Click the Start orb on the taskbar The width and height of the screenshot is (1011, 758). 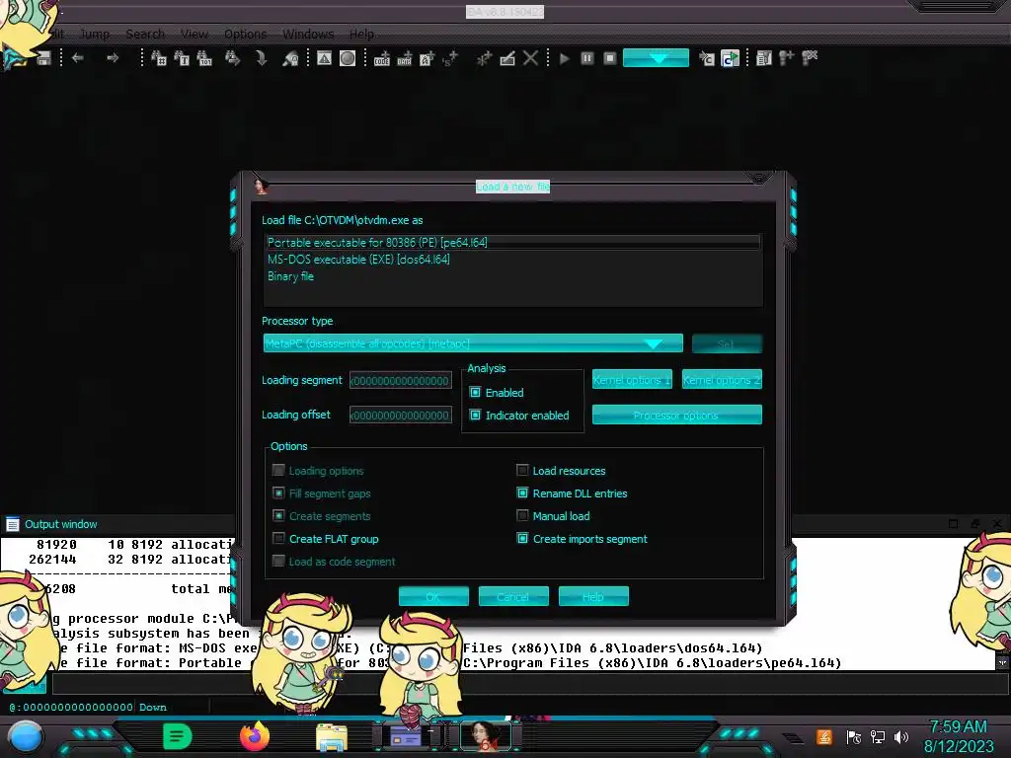point(26,738)
